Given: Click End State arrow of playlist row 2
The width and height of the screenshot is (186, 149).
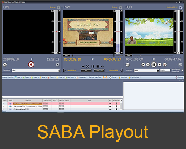Looking at the screenshot, I should coord(116,104).
